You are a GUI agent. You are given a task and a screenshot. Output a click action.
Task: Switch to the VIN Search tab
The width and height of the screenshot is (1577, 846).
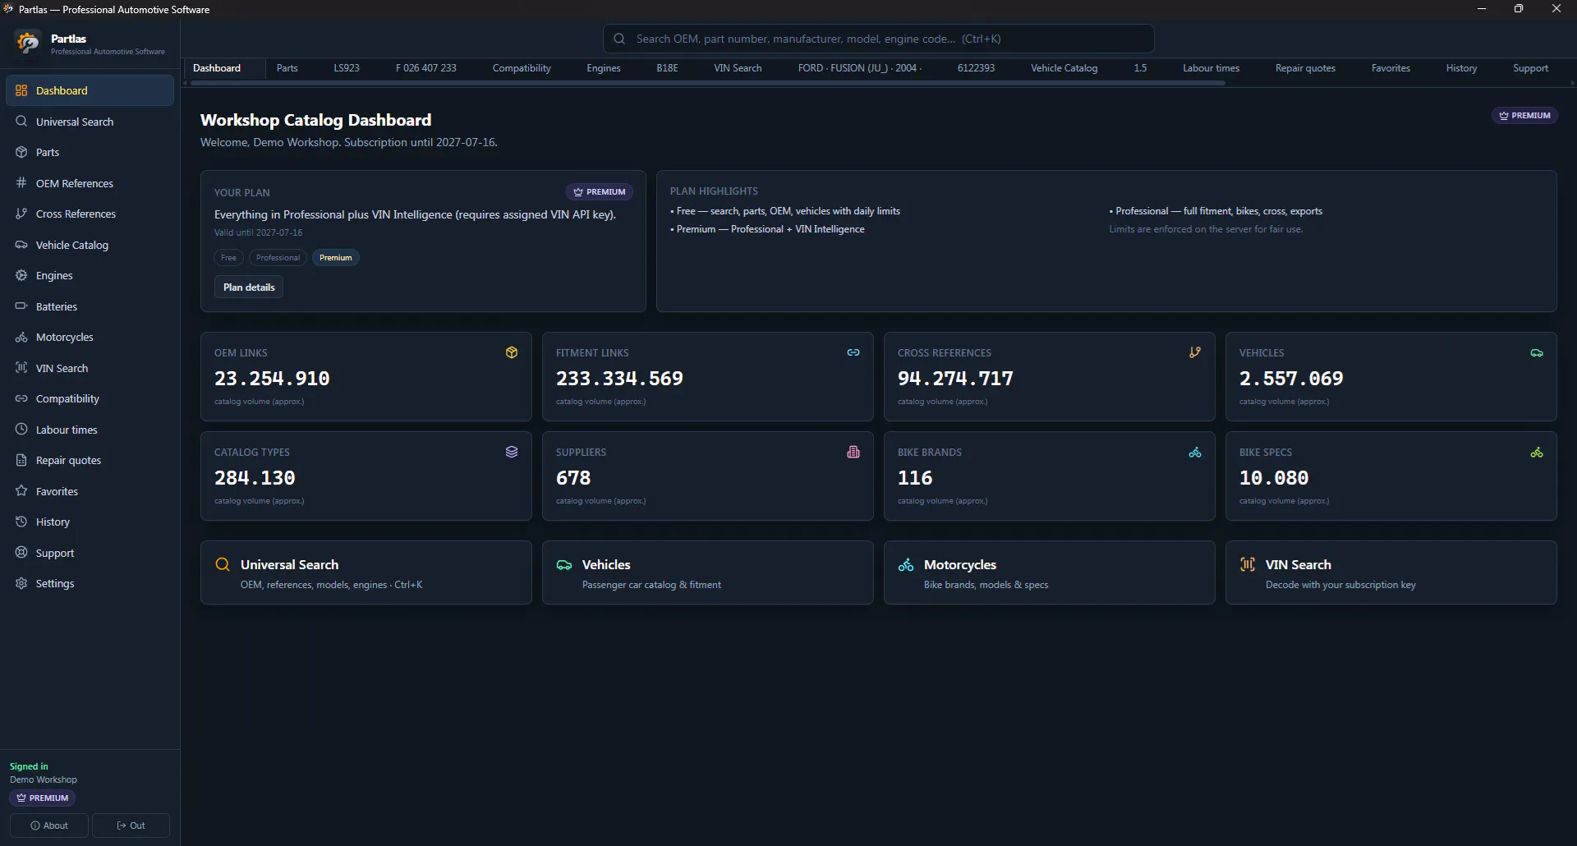(738, 68)
